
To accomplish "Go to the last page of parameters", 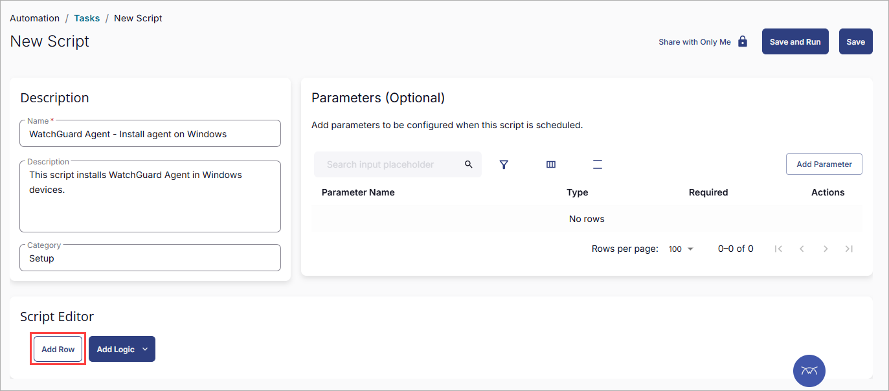I will coord(849,249).
